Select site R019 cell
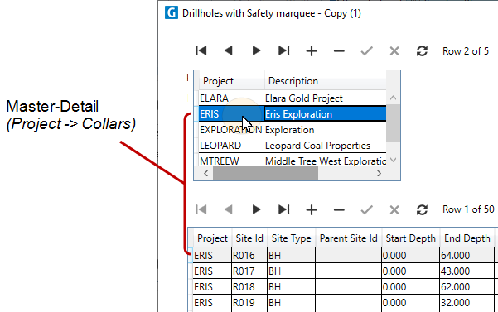The image size is (498, 312). pyautogui.click(x=249, y=303)
